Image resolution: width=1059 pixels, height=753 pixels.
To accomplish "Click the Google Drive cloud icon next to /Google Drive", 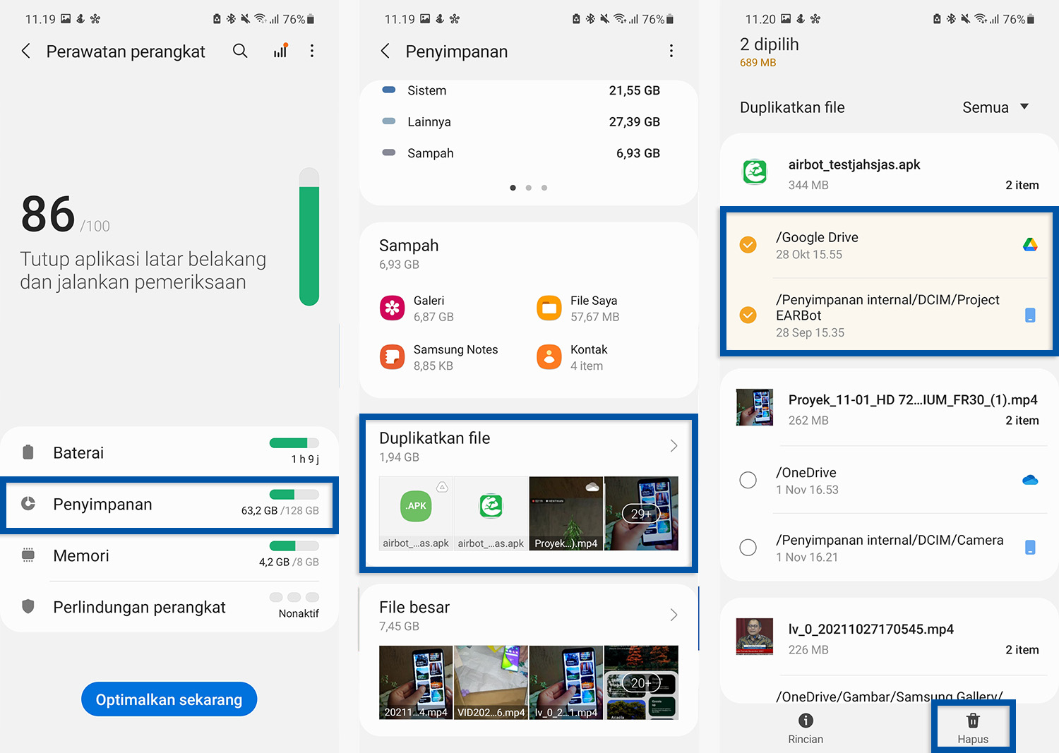I will pos(1031,244).
